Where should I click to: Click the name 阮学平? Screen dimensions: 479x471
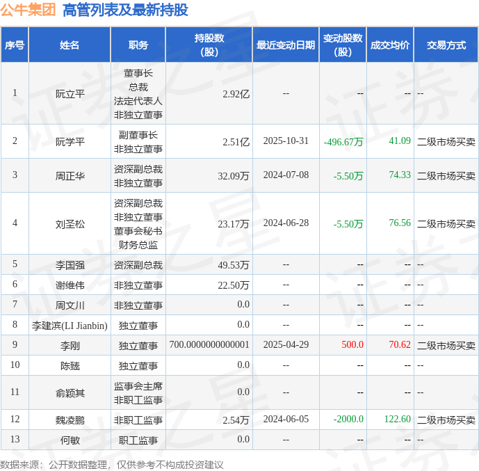click(x=70, y=142)
